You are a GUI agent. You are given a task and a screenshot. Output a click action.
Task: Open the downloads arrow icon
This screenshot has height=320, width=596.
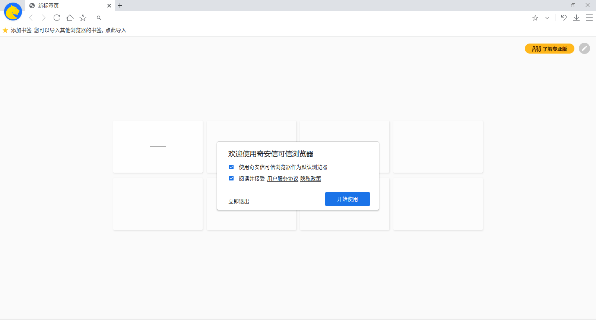[576, 18]
